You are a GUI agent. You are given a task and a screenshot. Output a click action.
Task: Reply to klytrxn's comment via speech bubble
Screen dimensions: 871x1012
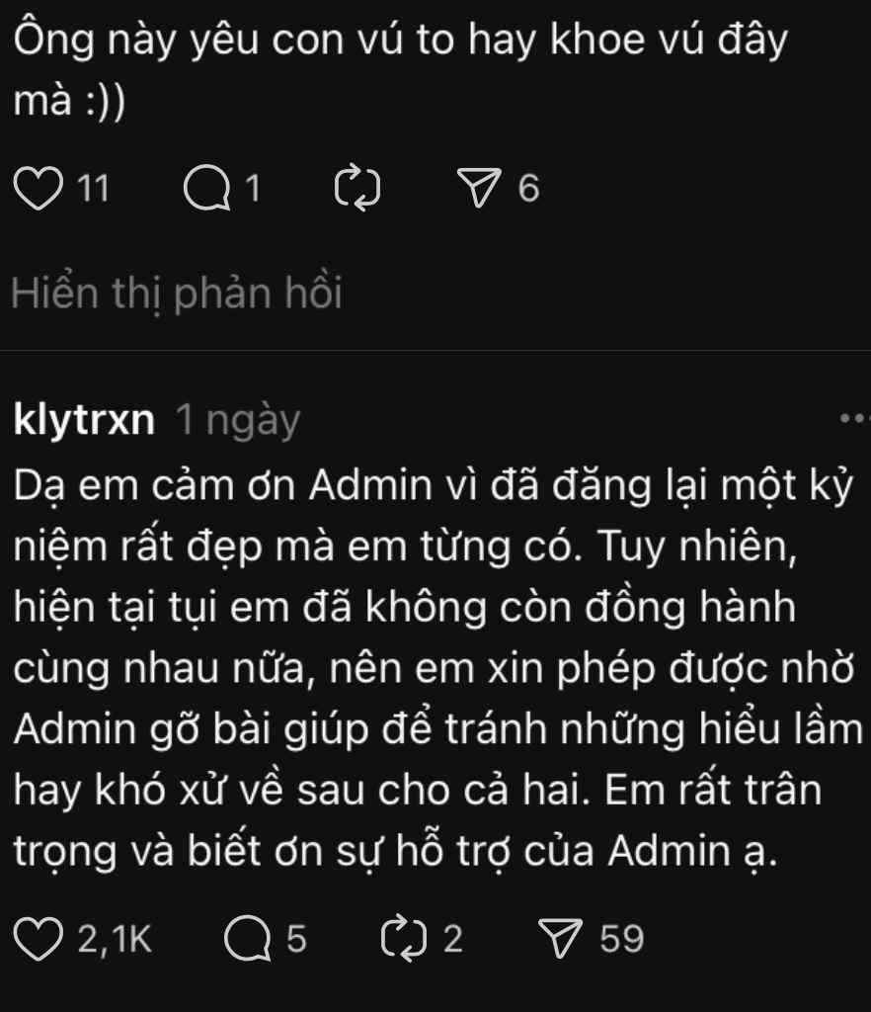(x=248, y=939)
